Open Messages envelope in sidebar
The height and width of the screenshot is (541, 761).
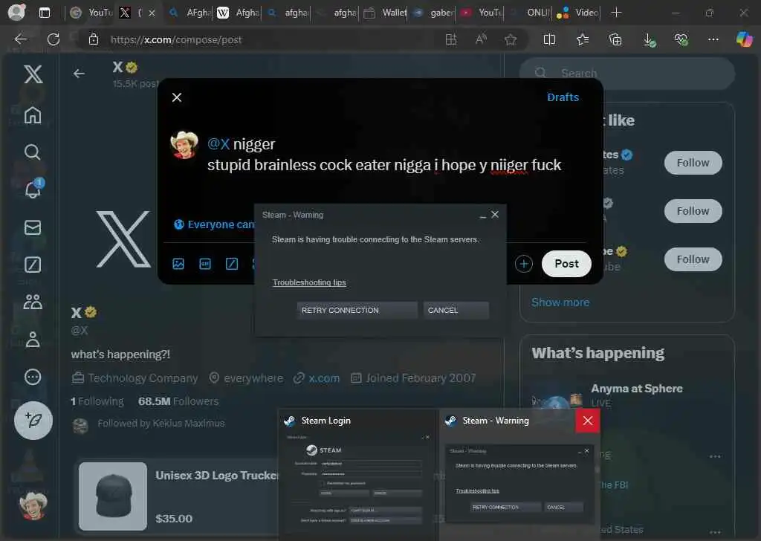[33, 227]
